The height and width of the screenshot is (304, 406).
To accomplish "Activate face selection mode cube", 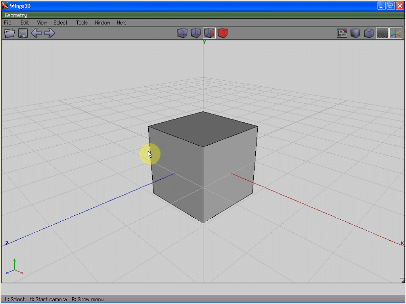I will pos(209,33).
